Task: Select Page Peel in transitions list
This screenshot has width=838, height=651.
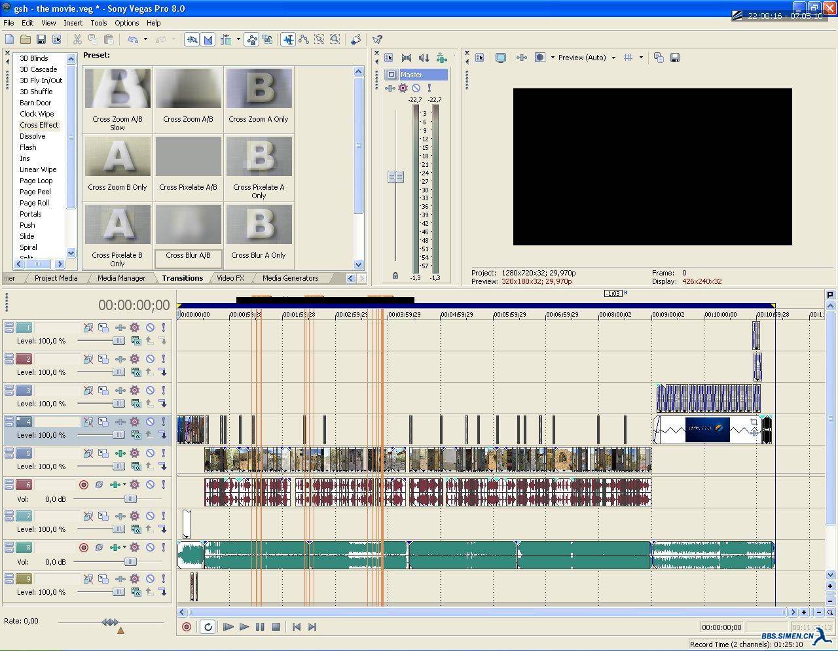Action: tap(35, 192)
